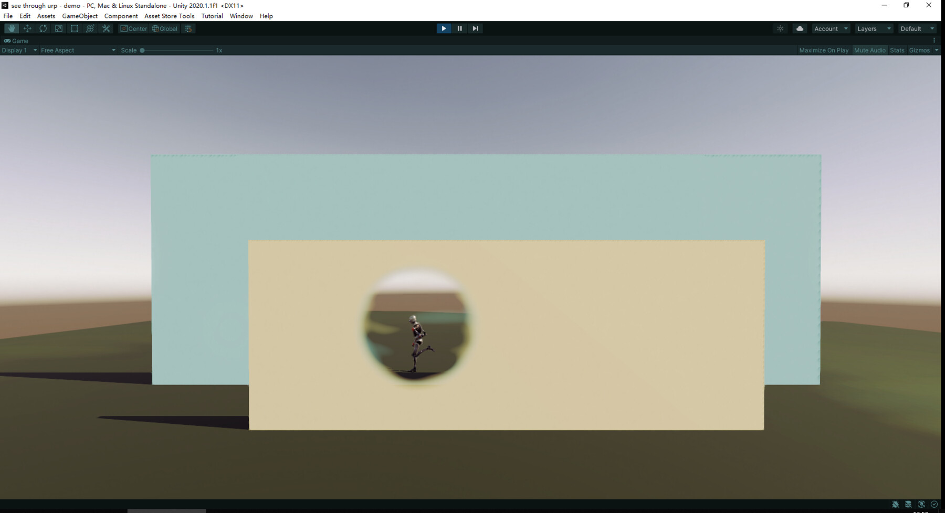Screen dimensions: 945x513
Task: Select the Rect Transform tool
Action: pyautogui.click(x=75, y=28)
